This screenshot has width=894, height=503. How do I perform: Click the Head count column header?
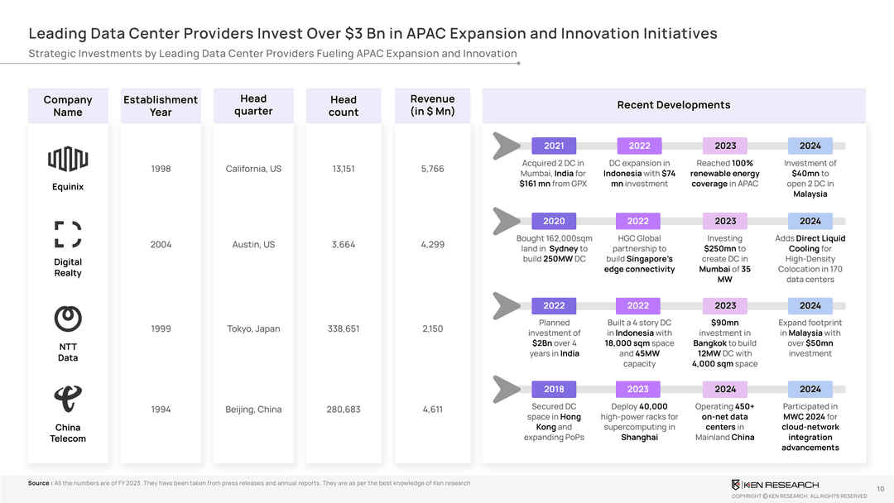pos(344,106)
